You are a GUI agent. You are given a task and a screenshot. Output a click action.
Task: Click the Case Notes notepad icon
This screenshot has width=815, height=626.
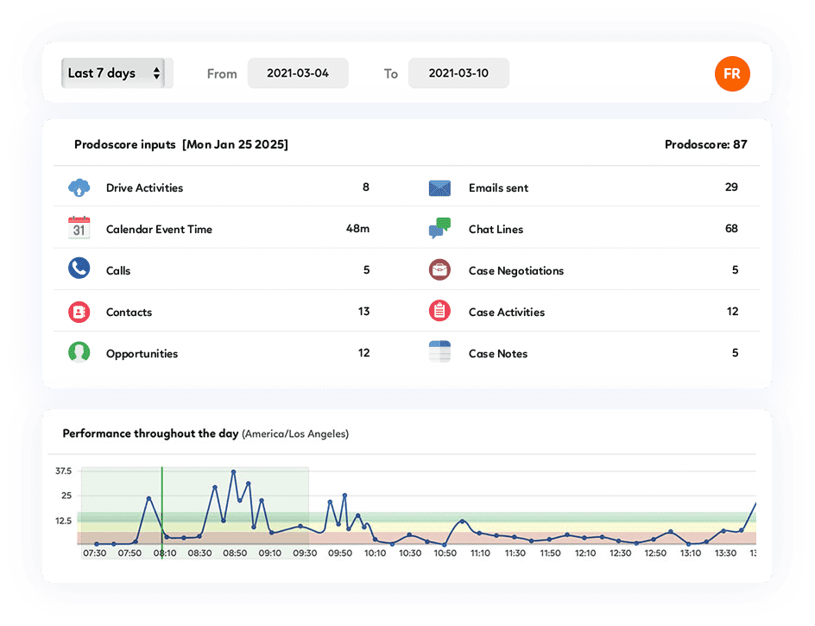click(x=440, y=353)
